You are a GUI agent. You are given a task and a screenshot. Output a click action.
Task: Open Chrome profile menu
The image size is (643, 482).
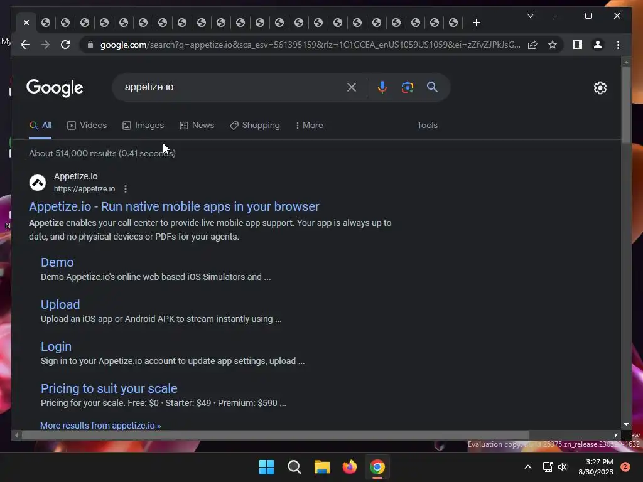click(x=598, y=45)
